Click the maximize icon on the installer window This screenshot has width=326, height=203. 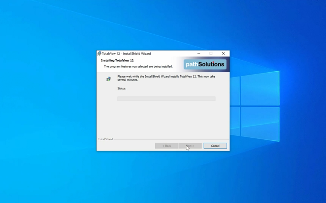click(211, 53)
